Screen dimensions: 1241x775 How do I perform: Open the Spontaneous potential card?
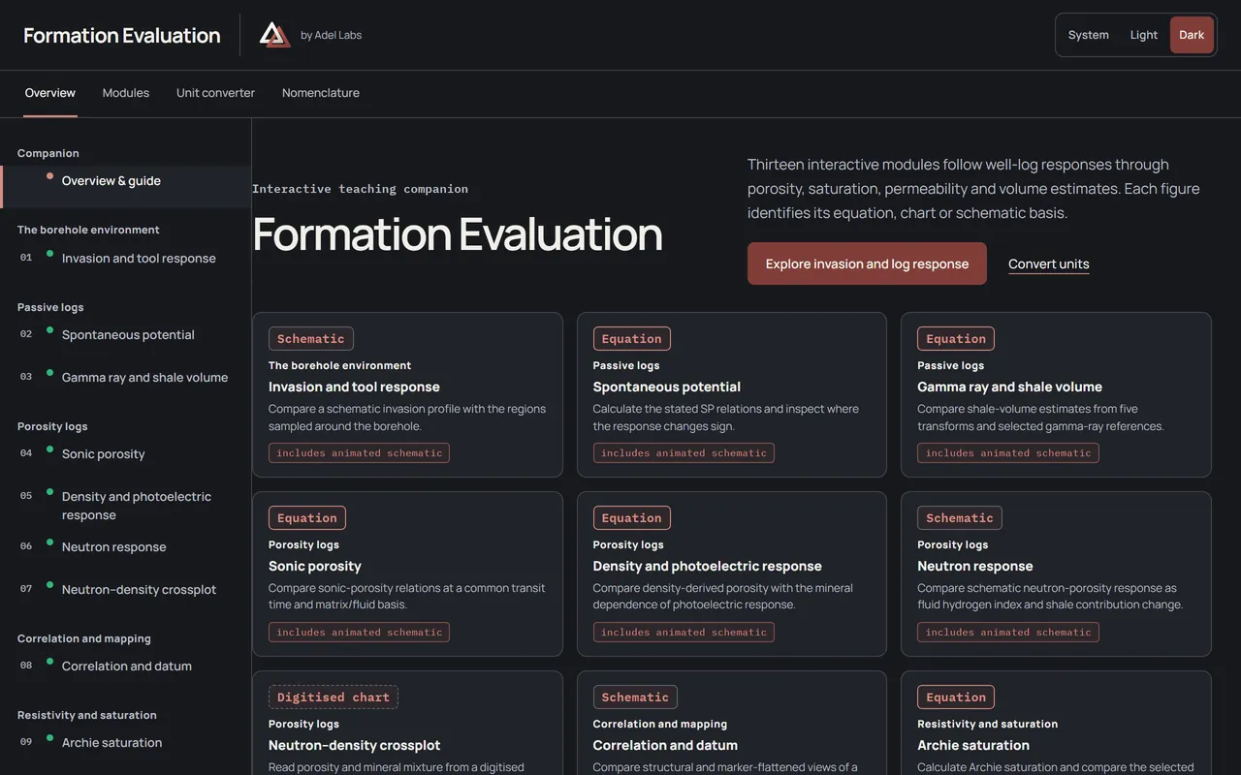coord(732,394)
